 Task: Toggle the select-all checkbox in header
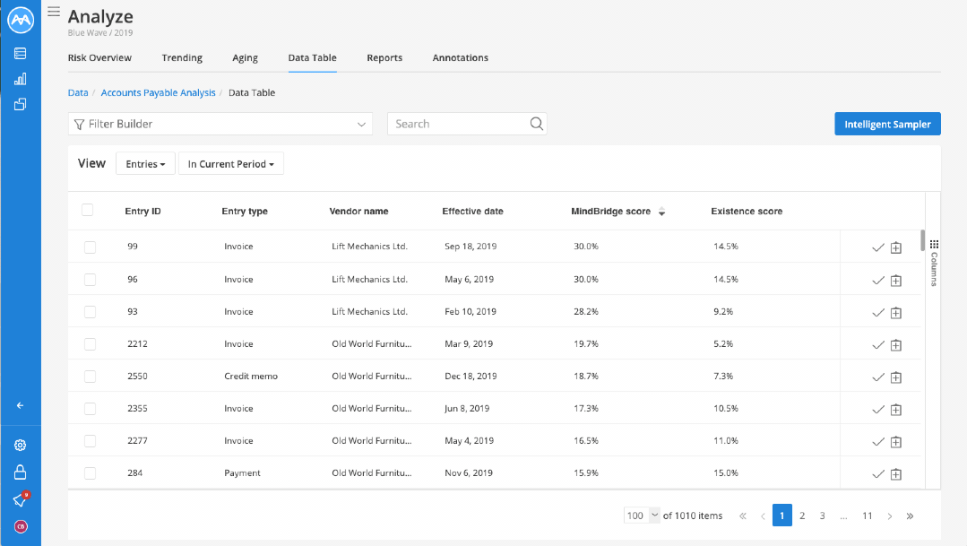click(88, 210)
